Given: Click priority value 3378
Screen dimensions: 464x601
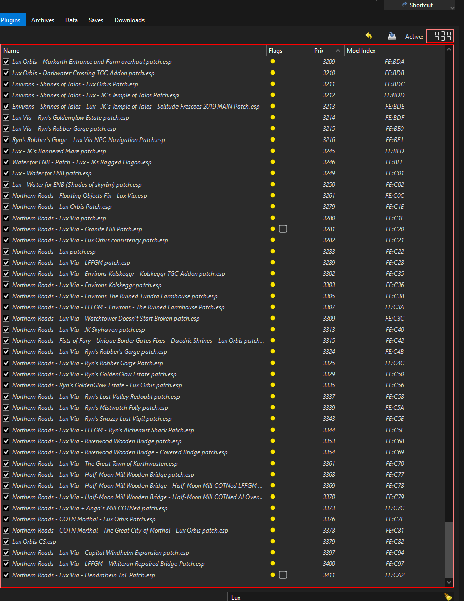Looking at the screenshot, I should point(329,530).
